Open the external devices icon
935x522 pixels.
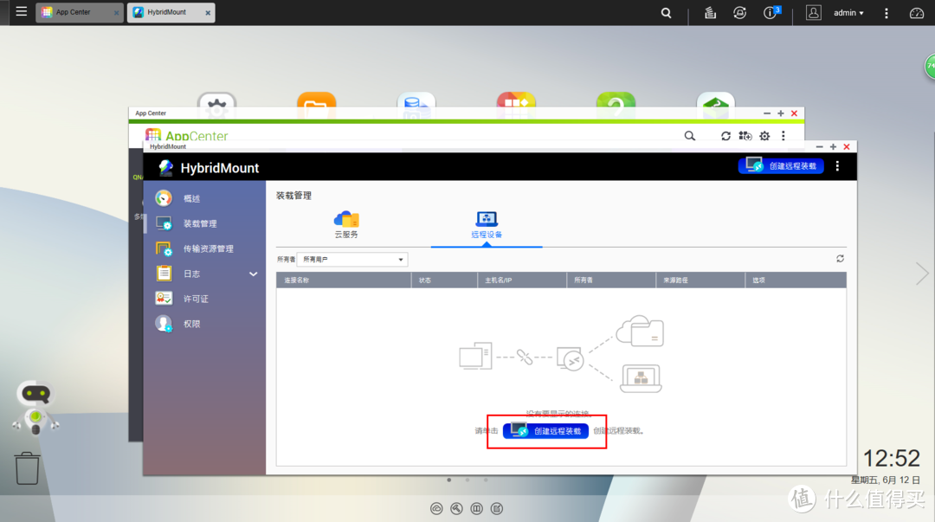(739, 12)
